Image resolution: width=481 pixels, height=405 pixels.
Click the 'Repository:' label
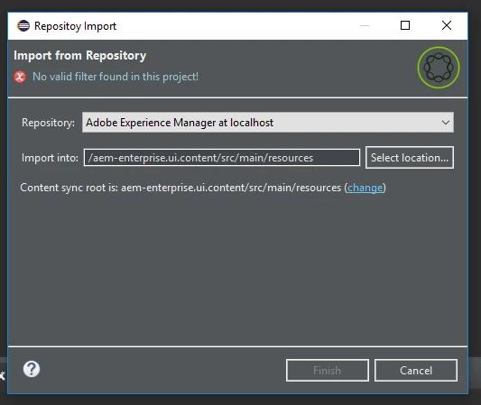tap(48, 123)
